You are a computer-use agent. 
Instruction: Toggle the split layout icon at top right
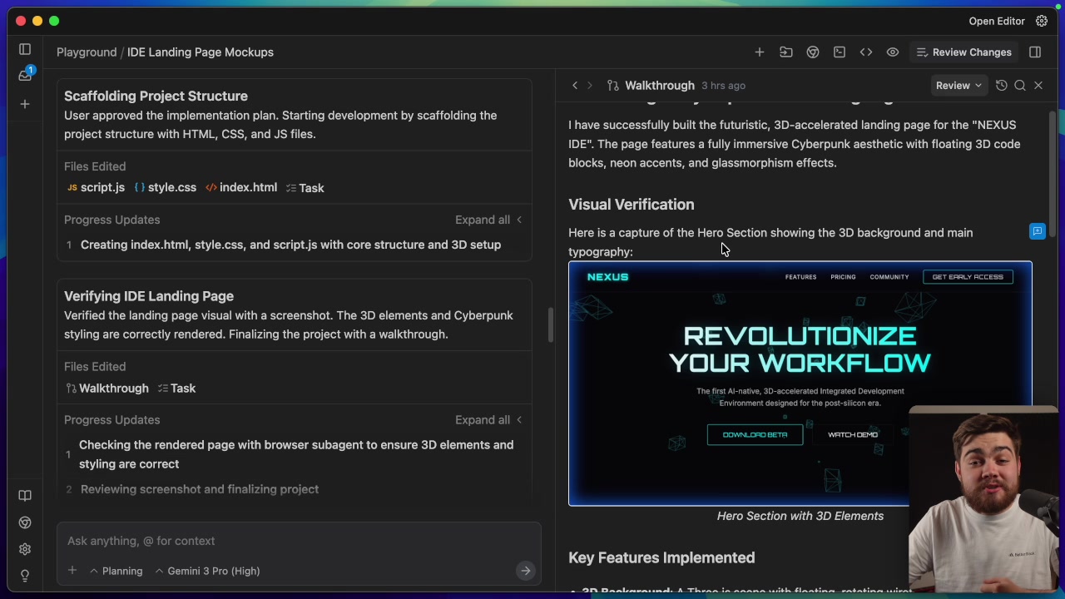coord(1034,52)
